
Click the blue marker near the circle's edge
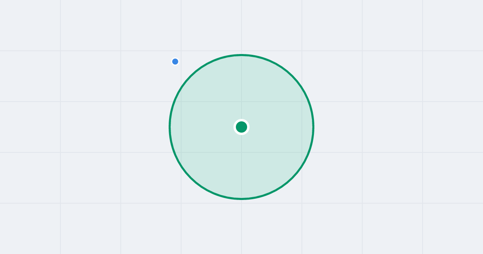click(x=175, y=62)
